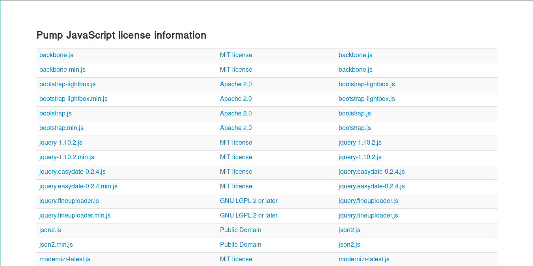This screenshot has height=266, width=533.
Task: Open MIT license link in backbone-min.js row
Action: click(x=236, y=70)
